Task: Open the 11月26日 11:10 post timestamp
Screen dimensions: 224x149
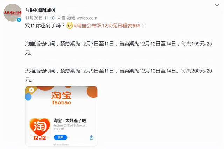Action: 40,18
